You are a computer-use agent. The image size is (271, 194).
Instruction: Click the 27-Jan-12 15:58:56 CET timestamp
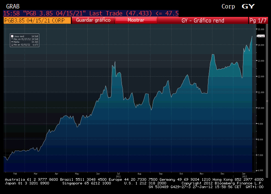(x=217, y=187)
